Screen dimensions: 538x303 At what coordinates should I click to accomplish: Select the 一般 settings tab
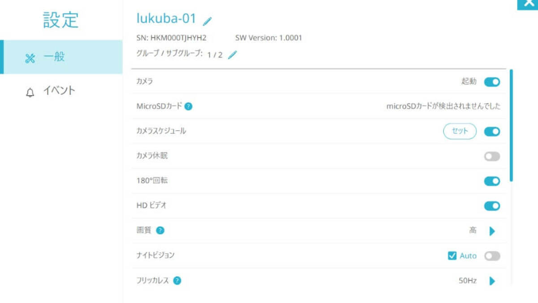pyautogui.click(x=61, y=57)
